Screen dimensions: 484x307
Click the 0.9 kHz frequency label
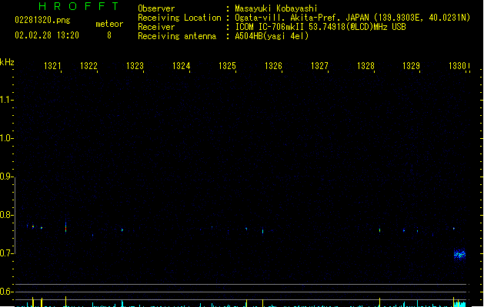[x=6, y=177]
